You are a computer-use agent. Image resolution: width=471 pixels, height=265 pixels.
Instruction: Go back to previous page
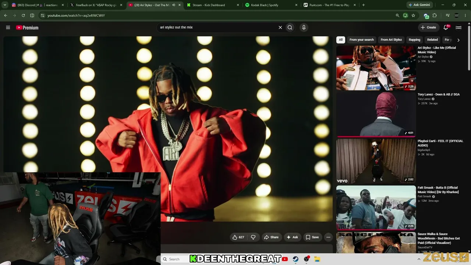coord(6,15)
